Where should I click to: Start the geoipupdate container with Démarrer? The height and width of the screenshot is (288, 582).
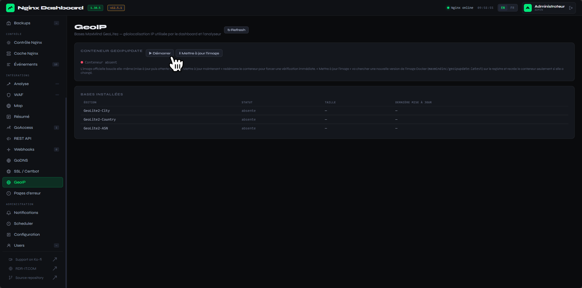point(160,53)
